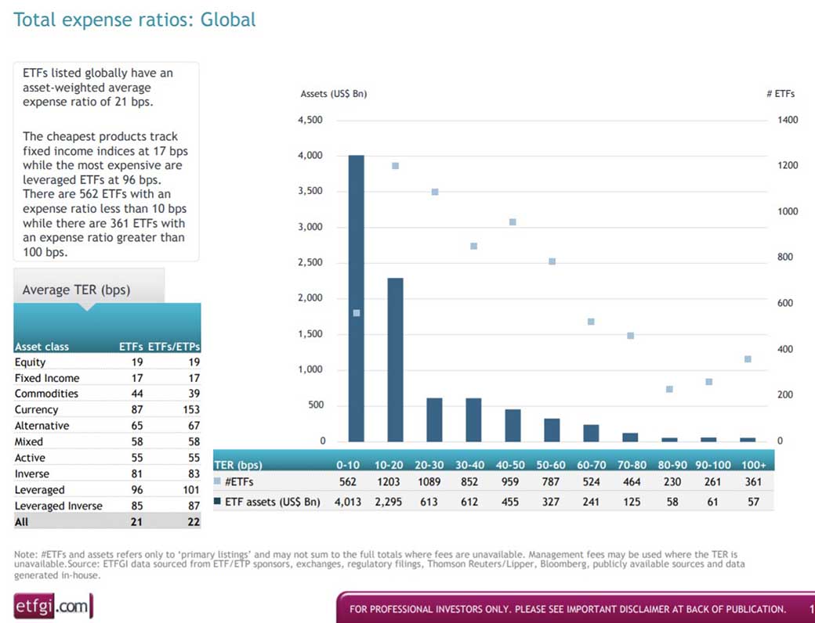Click the etfgi.com logo
Screen dimensions: 815x623
click(x=53, y=606)
